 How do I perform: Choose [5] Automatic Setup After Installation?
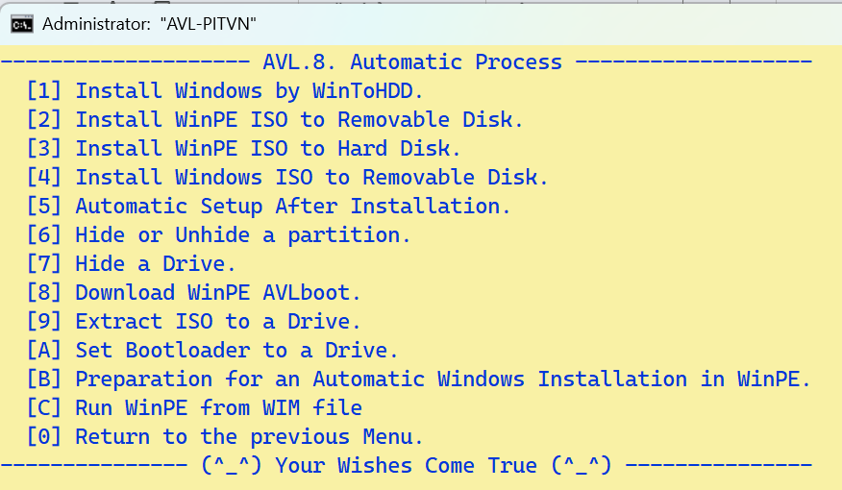[x=269, y=207]
